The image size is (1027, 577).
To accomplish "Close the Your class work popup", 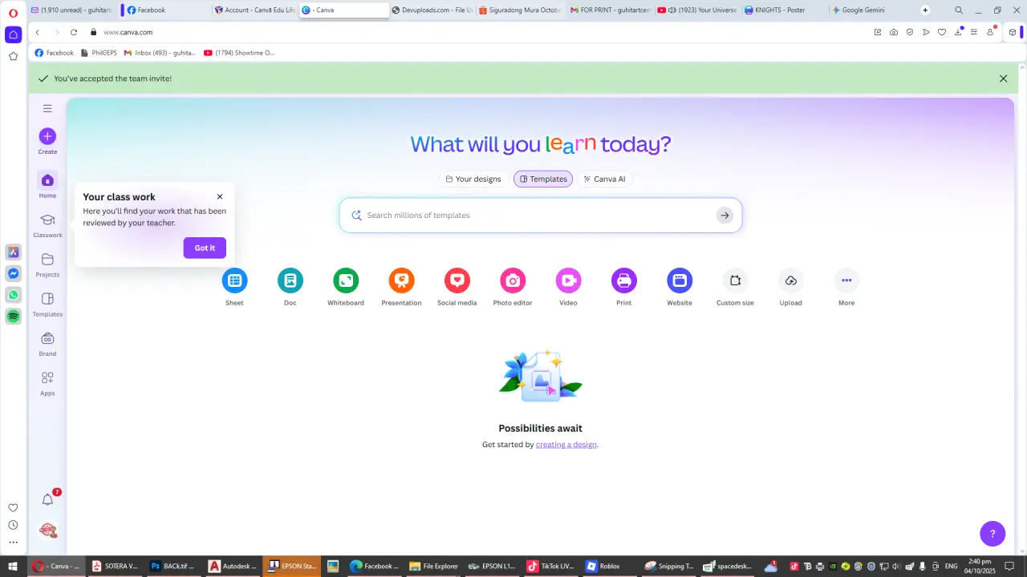I will [220, 196].
